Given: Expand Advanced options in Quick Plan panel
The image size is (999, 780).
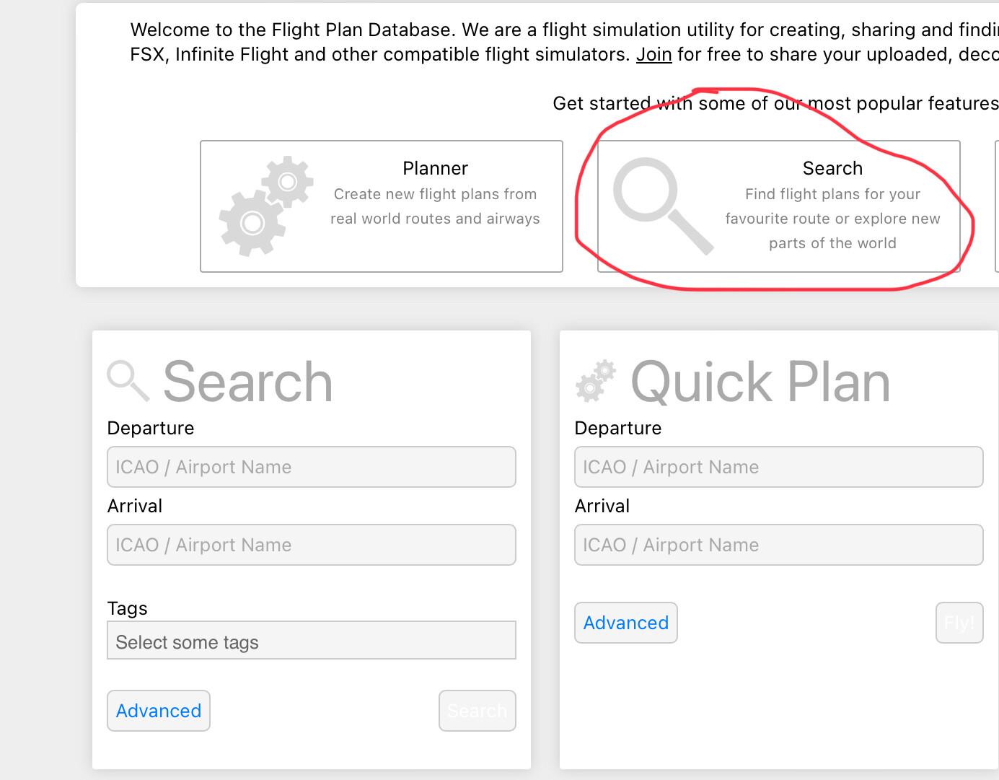Looking at the screenshot, I should (x=625, y=623).
